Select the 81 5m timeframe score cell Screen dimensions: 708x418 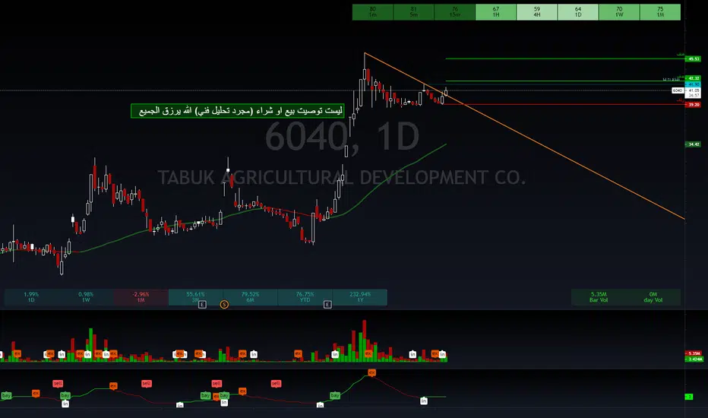click(413, 12)
